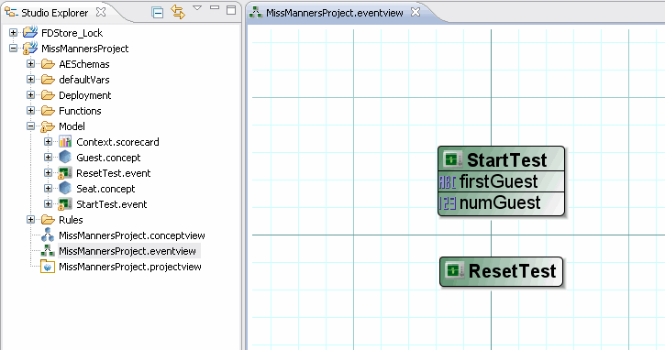Click the eventview diagram icon in tree
The image size is (665, 350).
[48, 251]
